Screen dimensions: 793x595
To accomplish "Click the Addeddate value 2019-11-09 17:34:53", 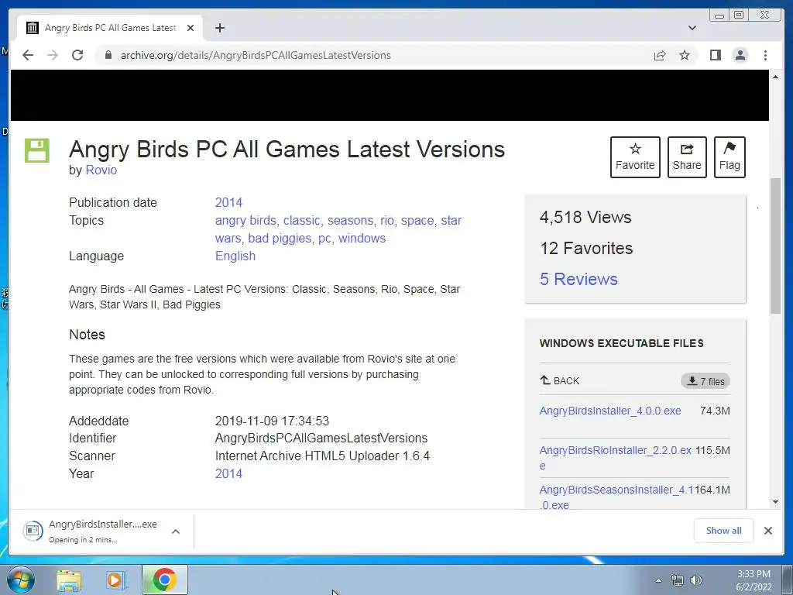I will point(272,421).
